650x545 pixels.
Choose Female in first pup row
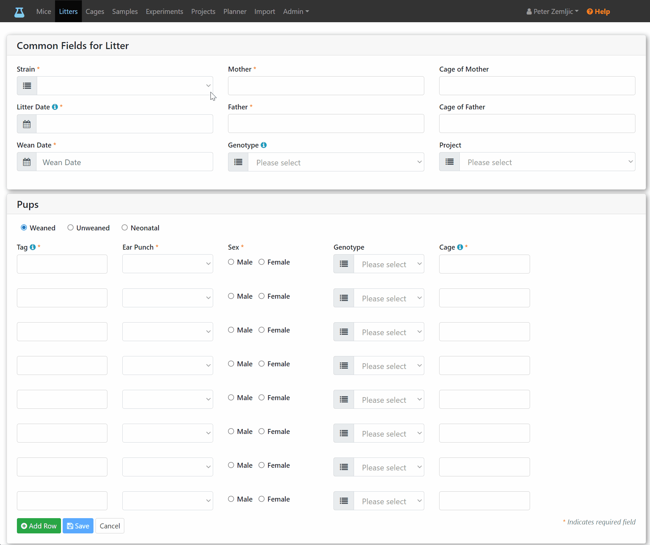tap(262, 262)
